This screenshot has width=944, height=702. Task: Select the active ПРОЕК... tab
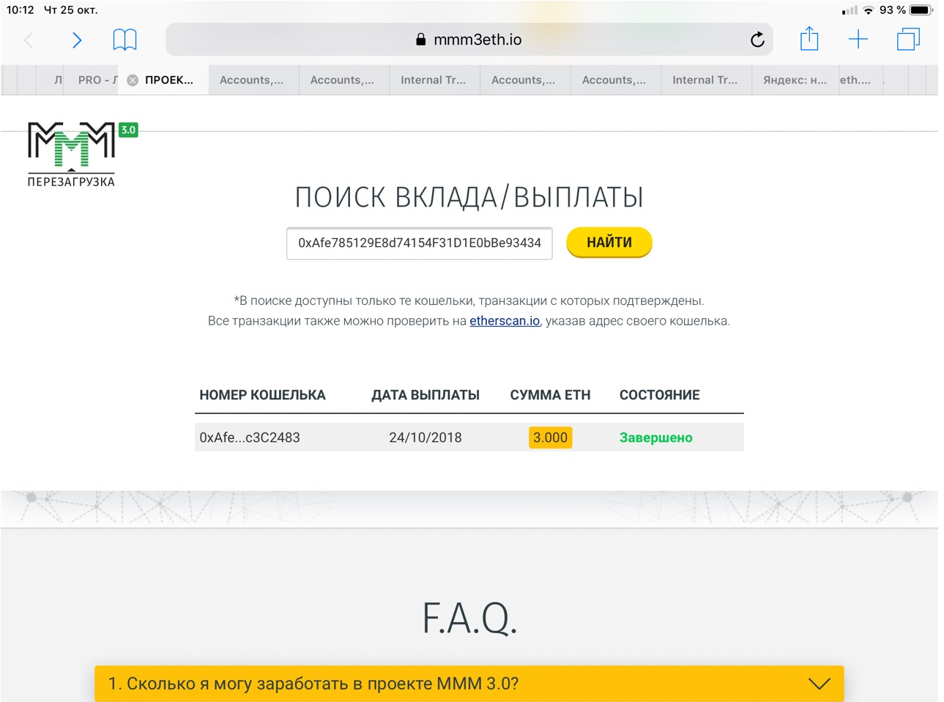tap(164, 81)
